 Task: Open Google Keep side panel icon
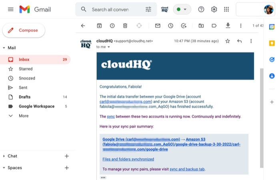point(272,43)
